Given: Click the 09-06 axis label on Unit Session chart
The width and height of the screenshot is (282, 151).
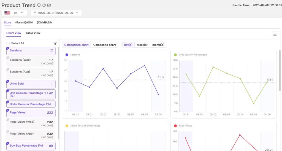Looking at the screenshot, I should 267,114.
